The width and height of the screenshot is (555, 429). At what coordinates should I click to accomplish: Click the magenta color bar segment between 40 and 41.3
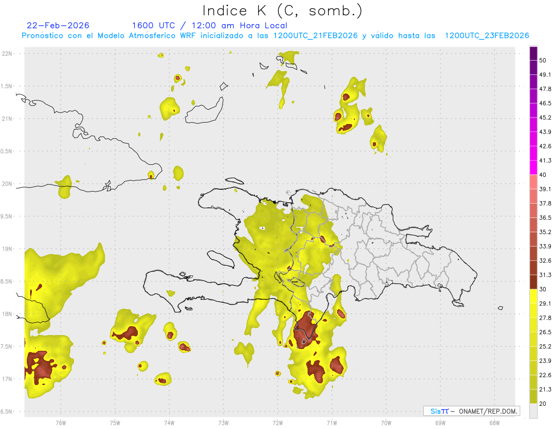(533, 168)
